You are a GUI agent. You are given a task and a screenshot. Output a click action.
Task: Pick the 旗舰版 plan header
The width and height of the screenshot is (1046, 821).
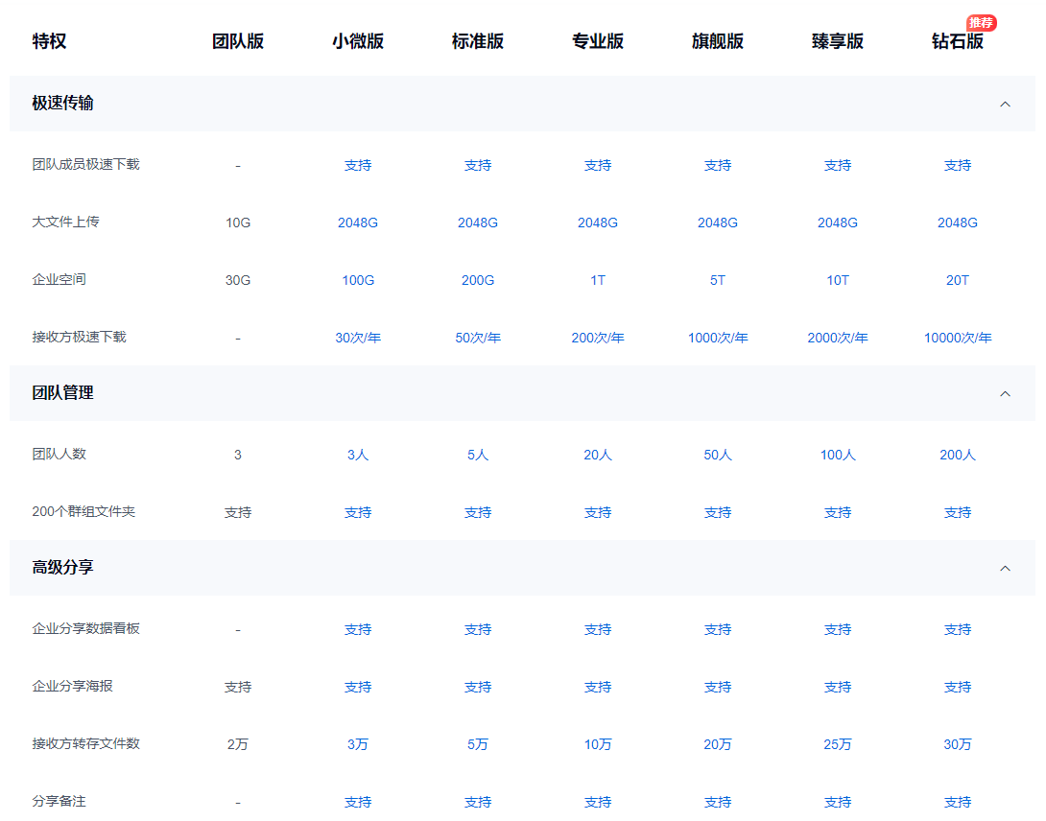coord(718,41)
